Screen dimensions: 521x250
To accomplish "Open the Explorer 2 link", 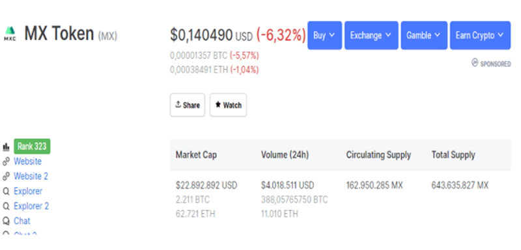I will 31,206.
